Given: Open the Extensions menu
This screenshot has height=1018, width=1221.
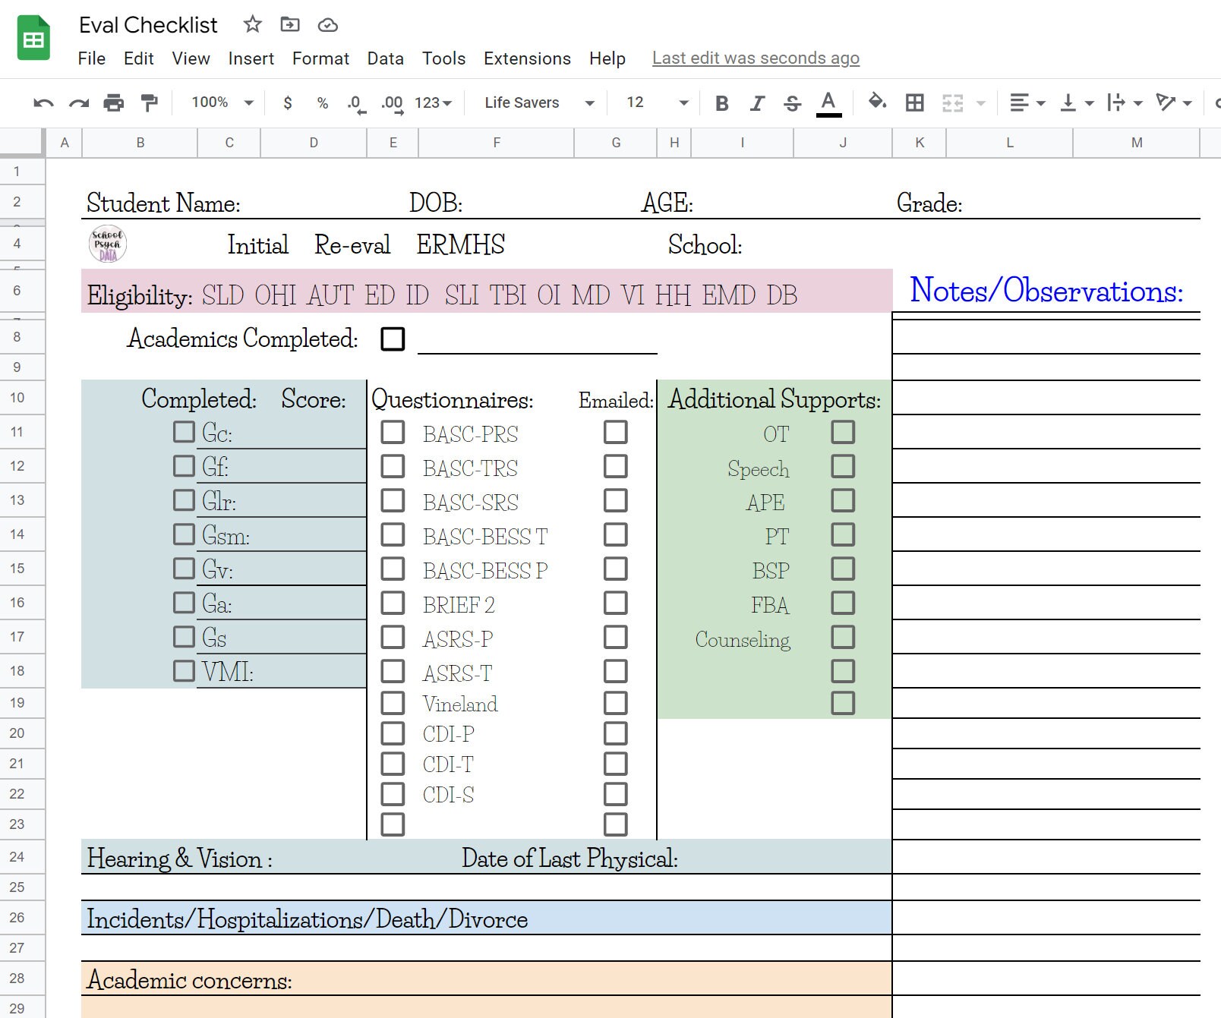Looking at the screenshot, I should point(527,58).
